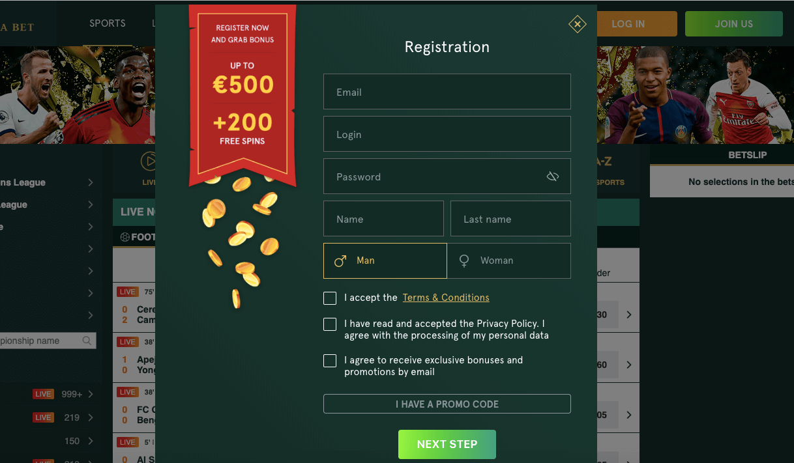
Task: Toggle password visibility with the eye icon
Action: pos(553,176)
